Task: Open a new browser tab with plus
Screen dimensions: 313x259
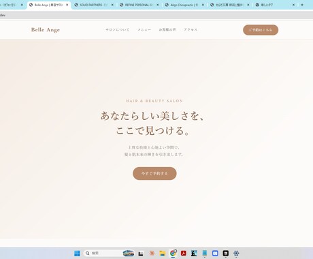Action: pyautogui.click(x=302, y=5)
